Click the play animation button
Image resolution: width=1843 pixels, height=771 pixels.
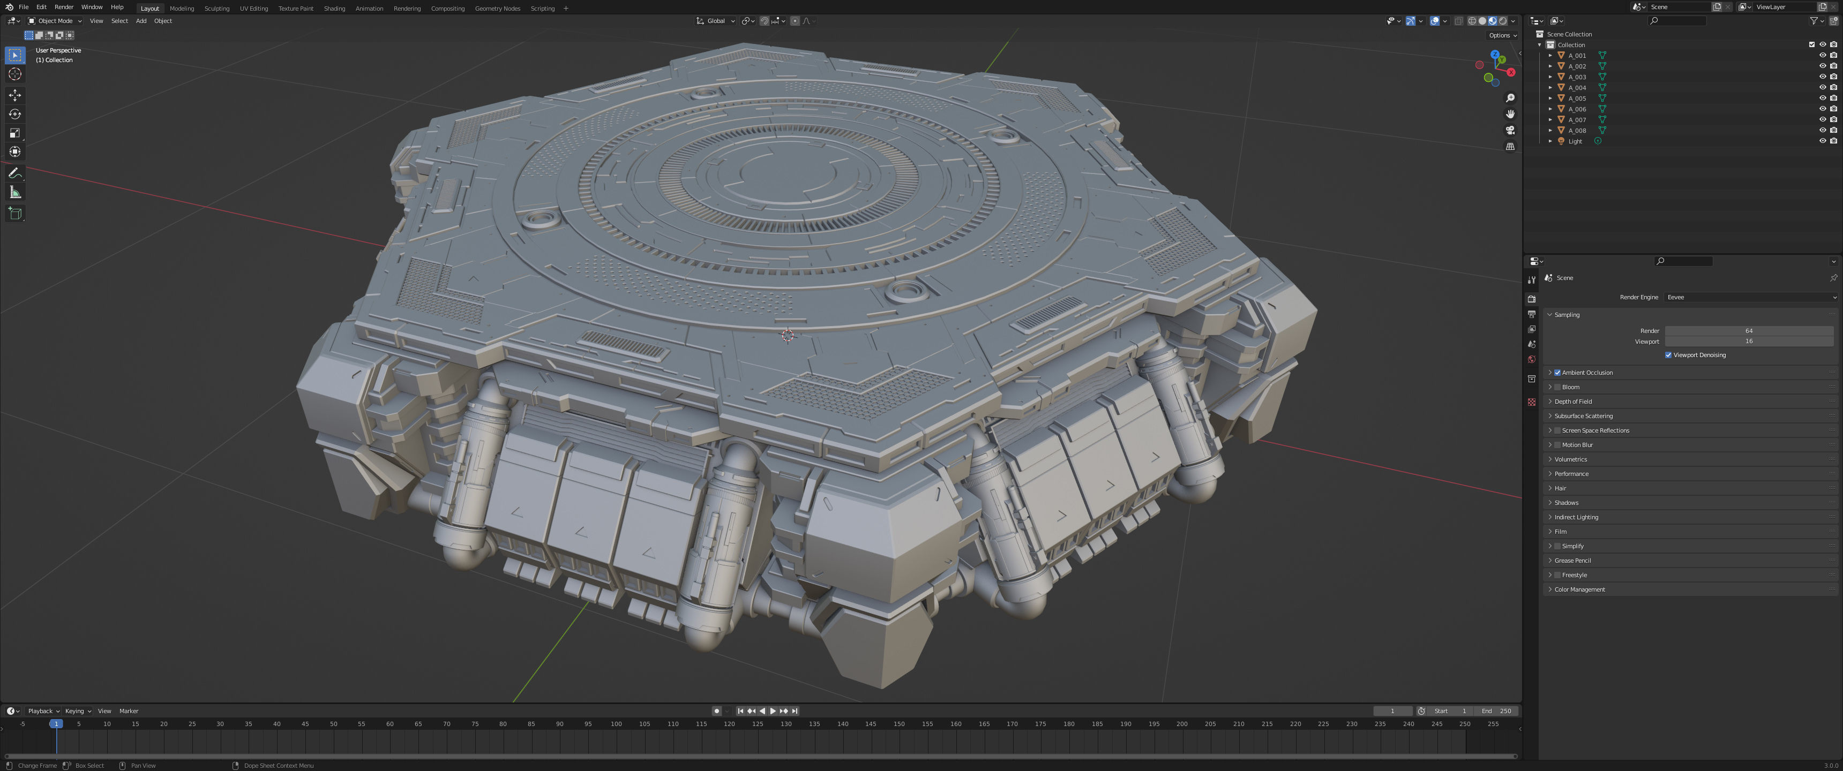[773, 711]
